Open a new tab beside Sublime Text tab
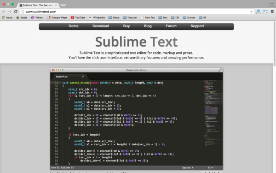This screenshot has width=276, height=173. 63,5
